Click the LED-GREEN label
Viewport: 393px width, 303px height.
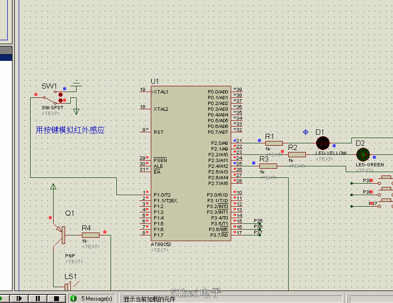(x=370, y=164)
